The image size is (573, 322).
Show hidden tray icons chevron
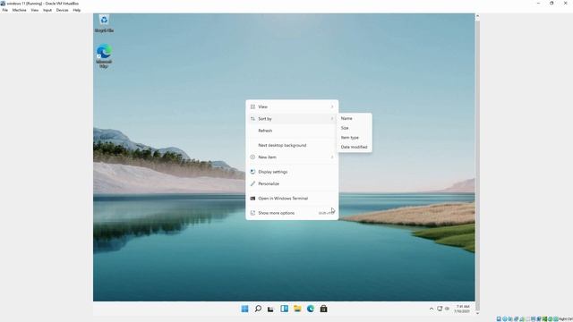point(432,309)
